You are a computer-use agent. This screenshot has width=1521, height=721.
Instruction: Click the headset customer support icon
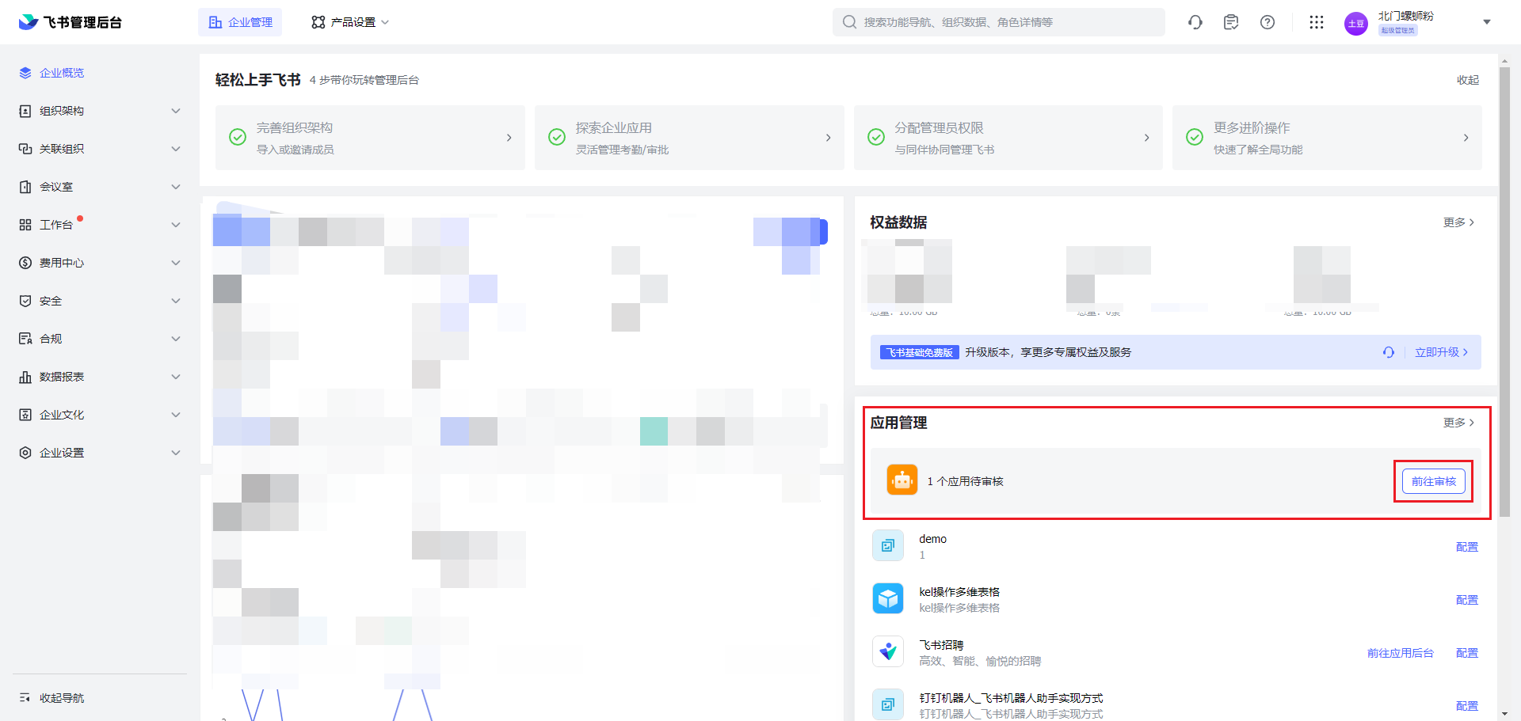pyautogui.click(x=1195, y=22)
